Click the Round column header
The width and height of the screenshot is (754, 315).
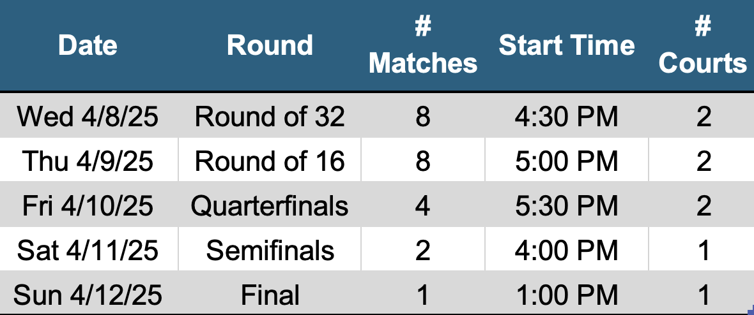(270, 45)
